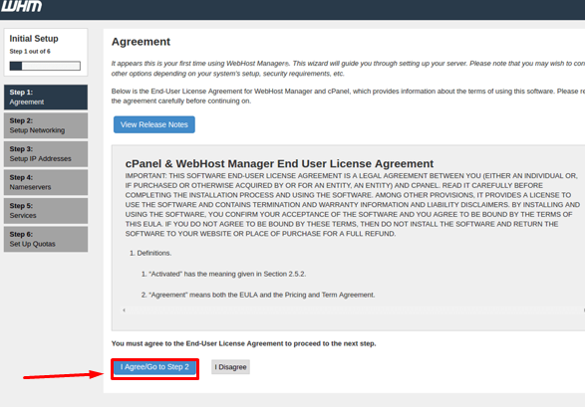This screenshot has height=407, width=585.
Task: Click View Release Notes button
Action: (x=154, y=124)
